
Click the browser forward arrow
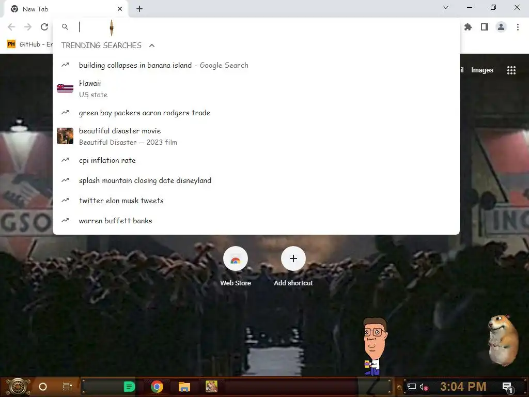(x=28, y=27)
